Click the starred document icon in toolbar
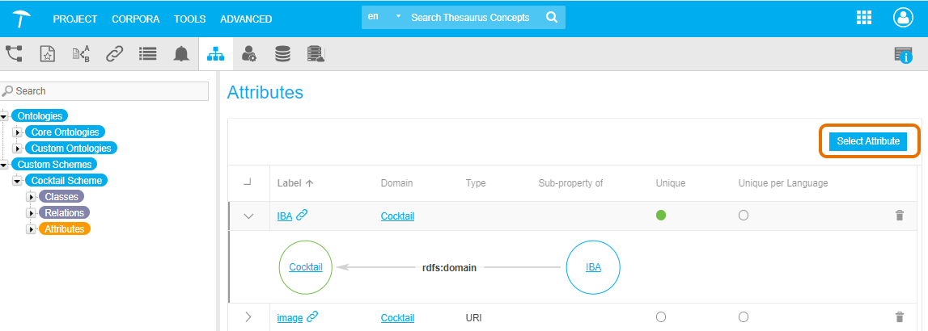Screen dimensions: 928x331 click(x=48, y=53)
